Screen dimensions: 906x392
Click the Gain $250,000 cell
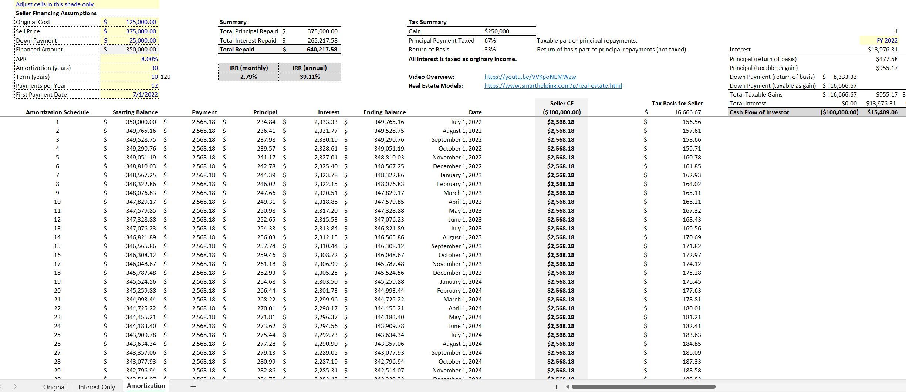point(497,31)
